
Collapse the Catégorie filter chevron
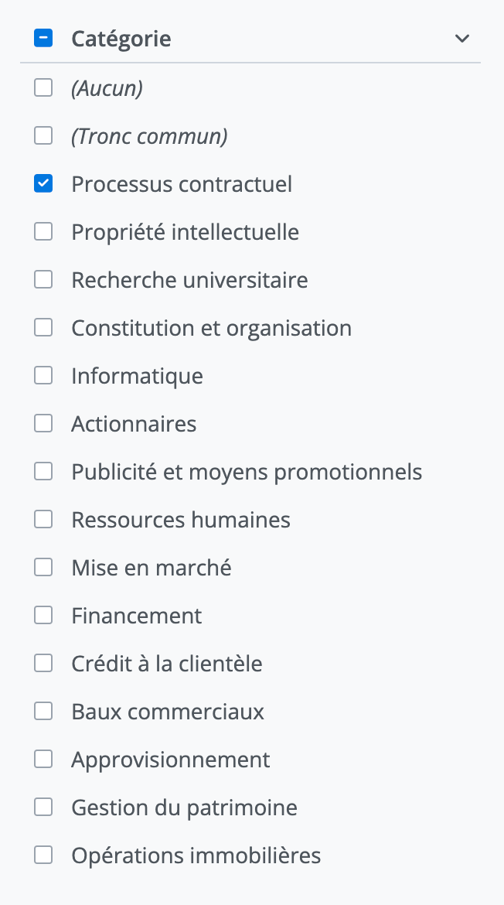(x=462, y=39)
